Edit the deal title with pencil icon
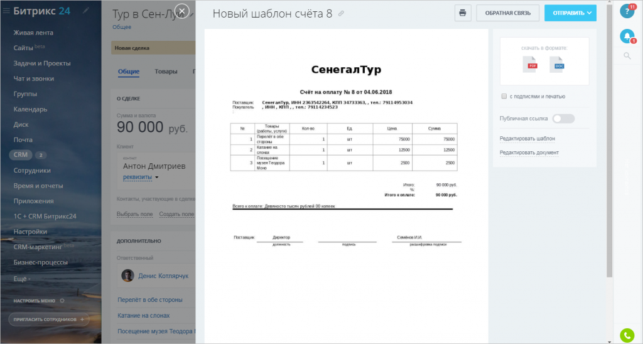Image resolution: width=643 pixels, height=344 pixels. 192,15
